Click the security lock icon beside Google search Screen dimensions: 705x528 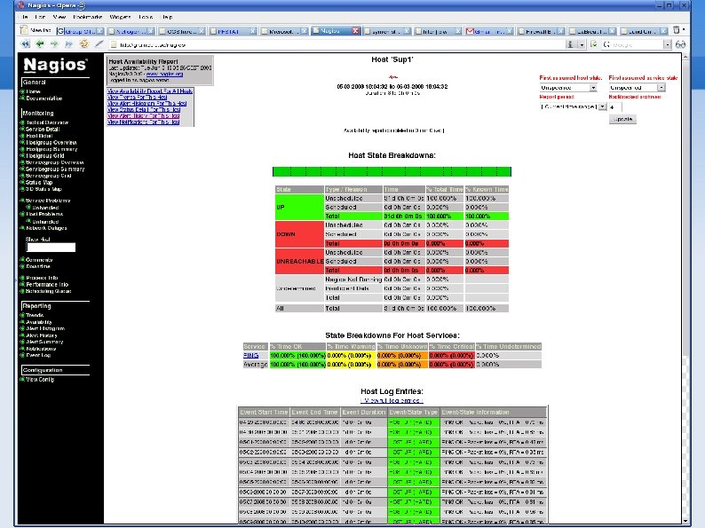click(x=594, y=44)
